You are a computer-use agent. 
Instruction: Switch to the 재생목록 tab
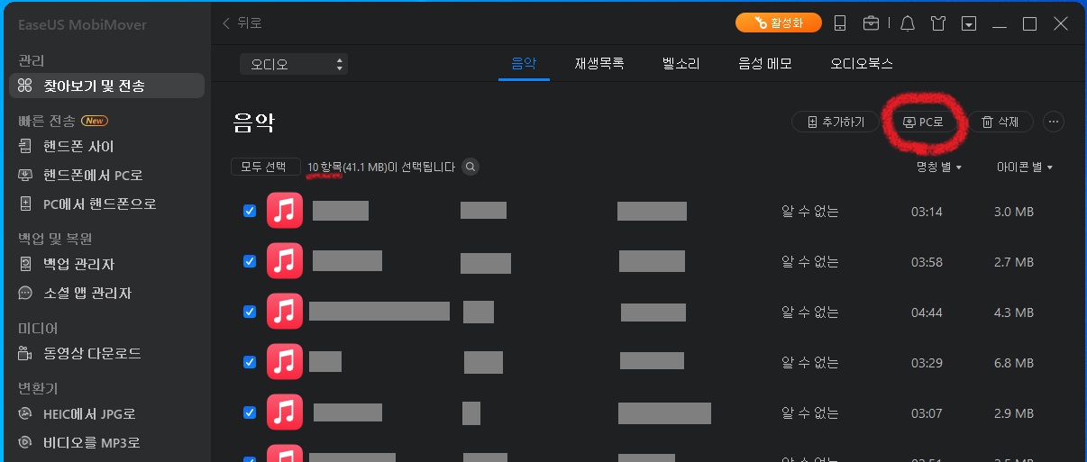(x=599, y=64)
